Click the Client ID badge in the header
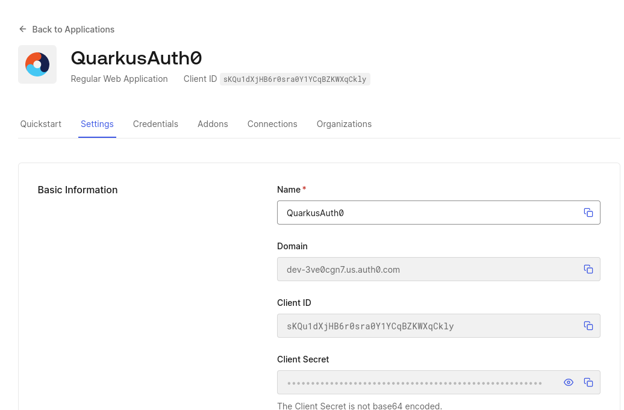624x410 pixels. (295, 79)
